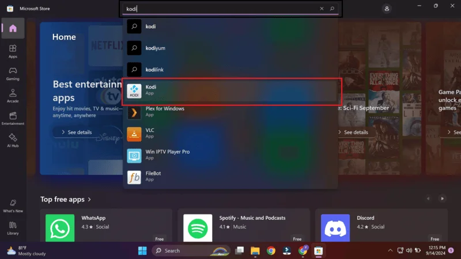Open the Home tab in the sidebar

(x=13, y=28)
